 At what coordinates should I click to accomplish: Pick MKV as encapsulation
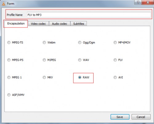(44, 77)
